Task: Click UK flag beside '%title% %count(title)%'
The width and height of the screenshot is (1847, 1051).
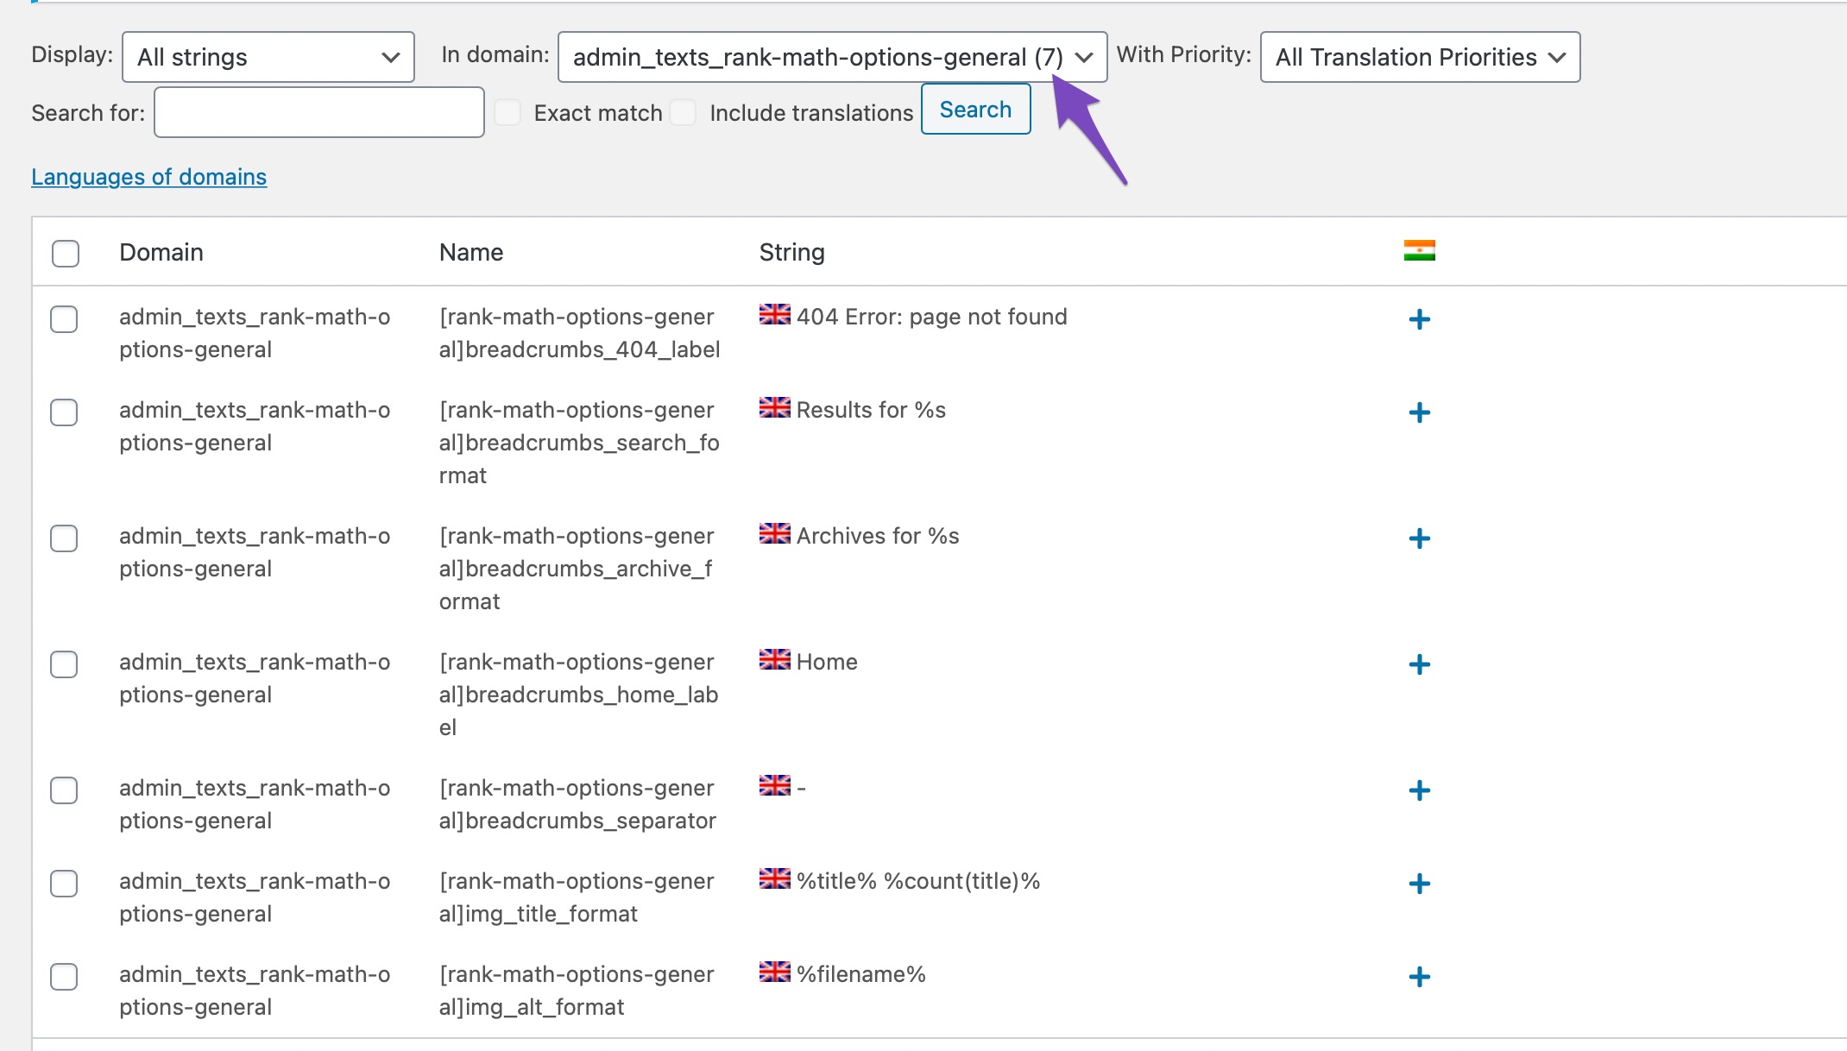Action: (774, 878)
